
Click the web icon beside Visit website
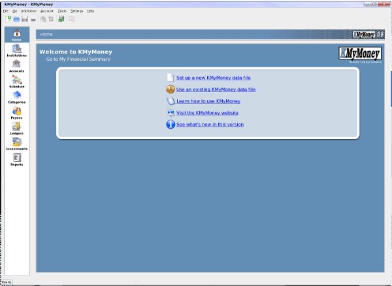171,113
